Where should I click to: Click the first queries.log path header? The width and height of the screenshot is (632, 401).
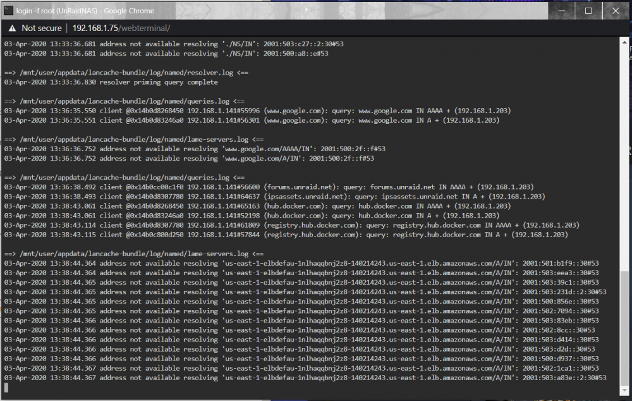pyautogui.click(x=124, y=101)
